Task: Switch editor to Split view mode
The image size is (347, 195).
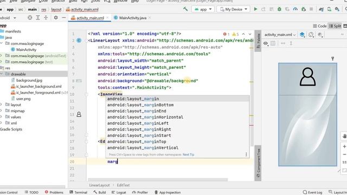Action: pos(335,26)
